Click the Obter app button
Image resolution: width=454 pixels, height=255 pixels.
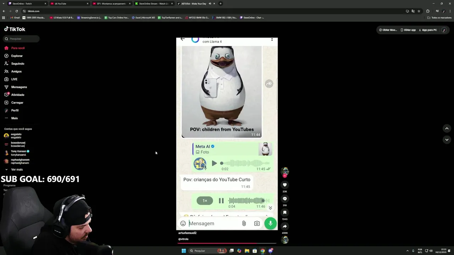[408, 30]
